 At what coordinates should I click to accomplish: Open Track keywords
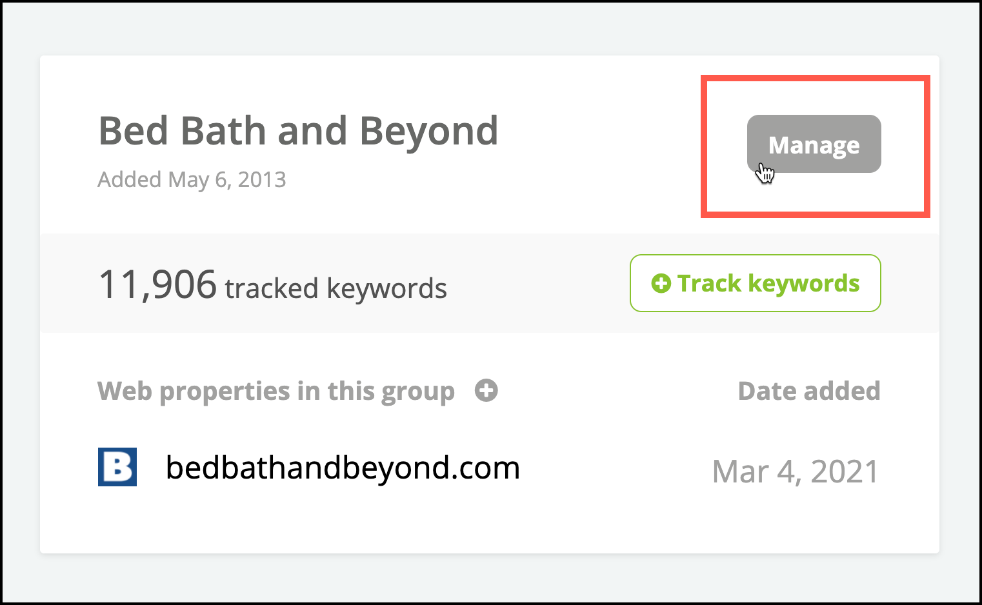[755, 283]
